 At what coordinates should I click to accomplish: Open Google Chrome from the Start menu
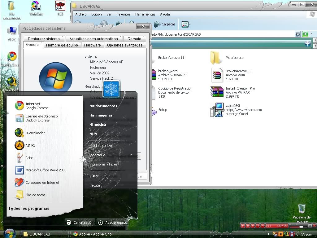pos(37,106)
